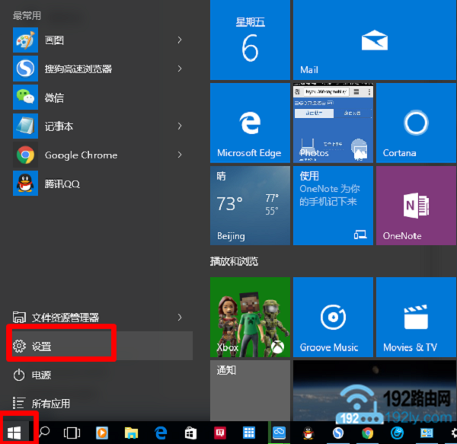Open the Edge icon on the taskbar
The width and height of the screenshot is (457, 444).
click(161, 433)
